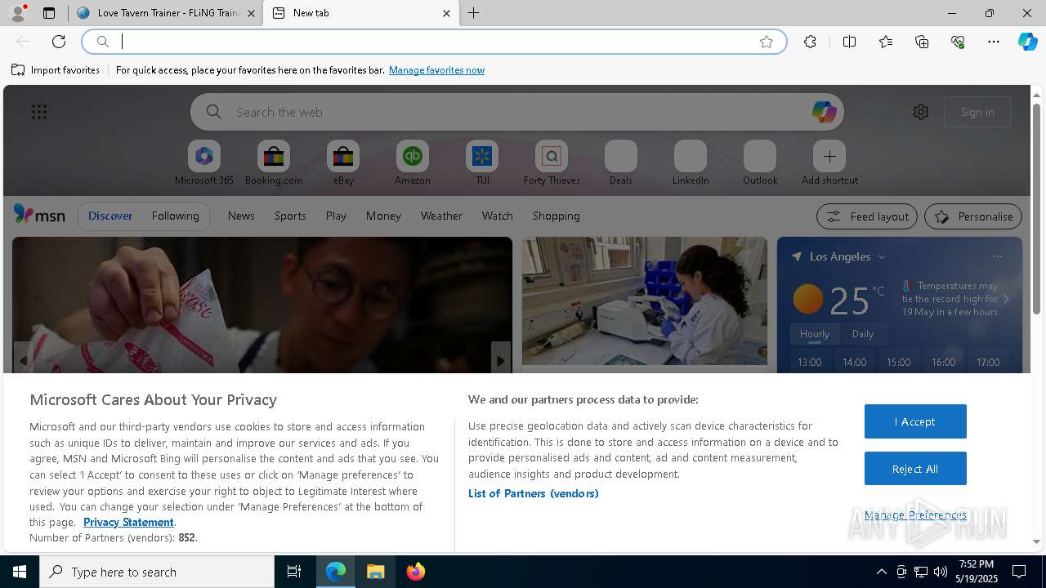
Task: Open List of Partners (vendors) link
Action: (x=534, y=493)
